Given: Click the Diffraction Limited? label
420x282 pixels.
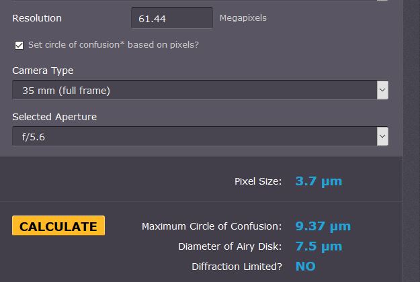Looking at the screenshot, I should coord(237,267).
